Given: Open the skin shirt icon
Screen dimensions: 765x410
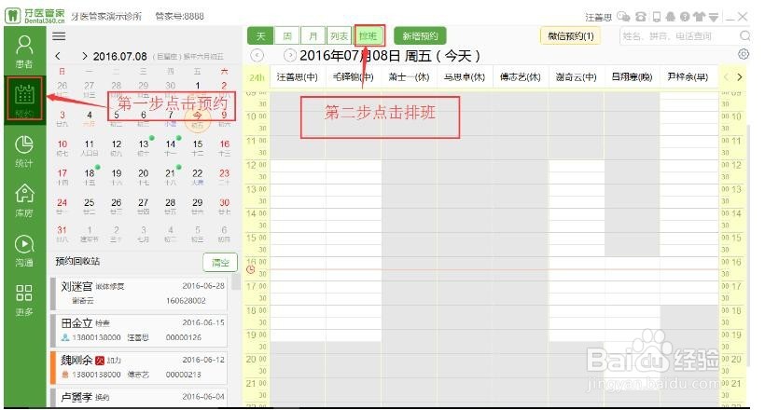Looking at the screenshot, I should [699, 17].
